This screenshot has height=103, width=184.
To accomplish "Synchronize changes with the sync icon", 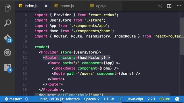I will click(26, 99).
